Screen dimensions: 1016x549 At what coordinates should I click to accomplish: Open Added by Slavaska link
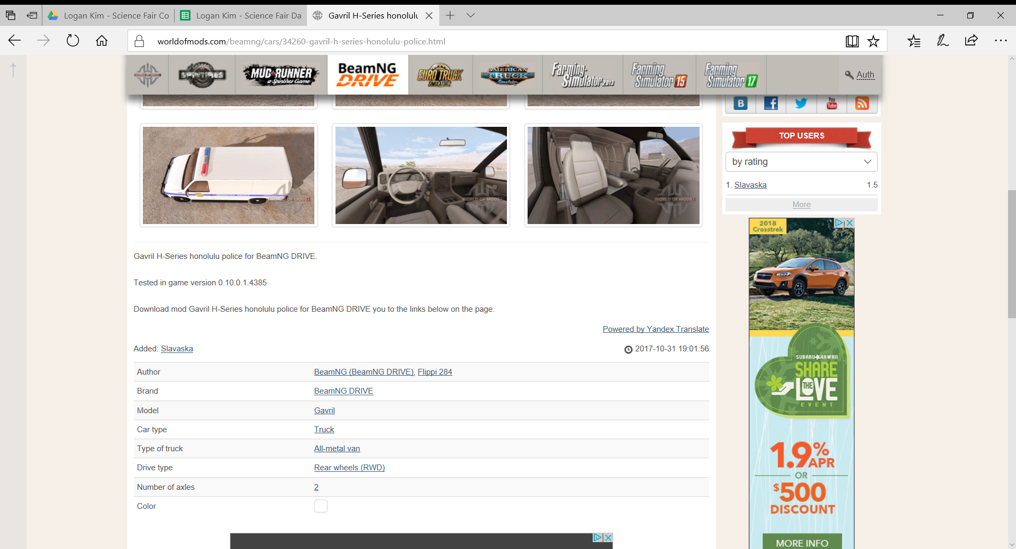click(x=177, y=349)
